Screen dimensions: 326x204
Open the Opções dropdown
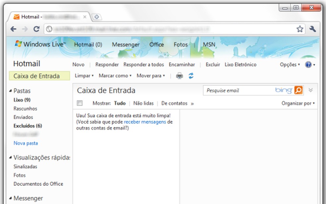tap(289, 65)
